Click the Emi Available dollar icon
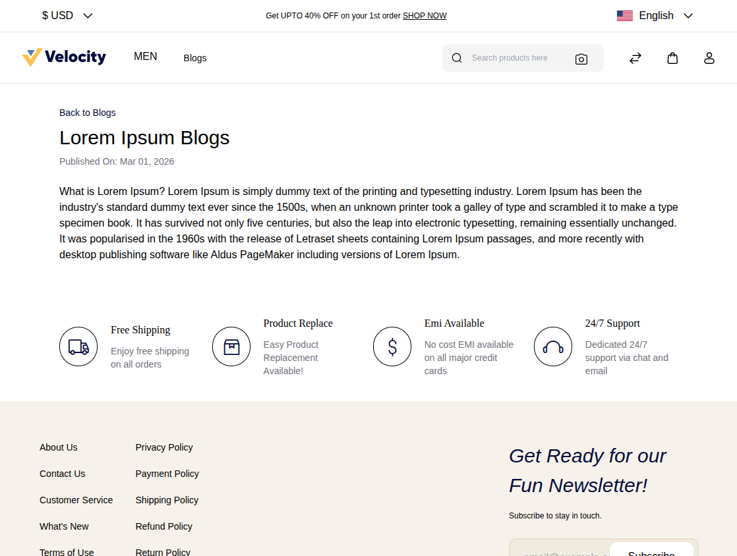This screenshot has width=737, height=556. tap(392, 346)
